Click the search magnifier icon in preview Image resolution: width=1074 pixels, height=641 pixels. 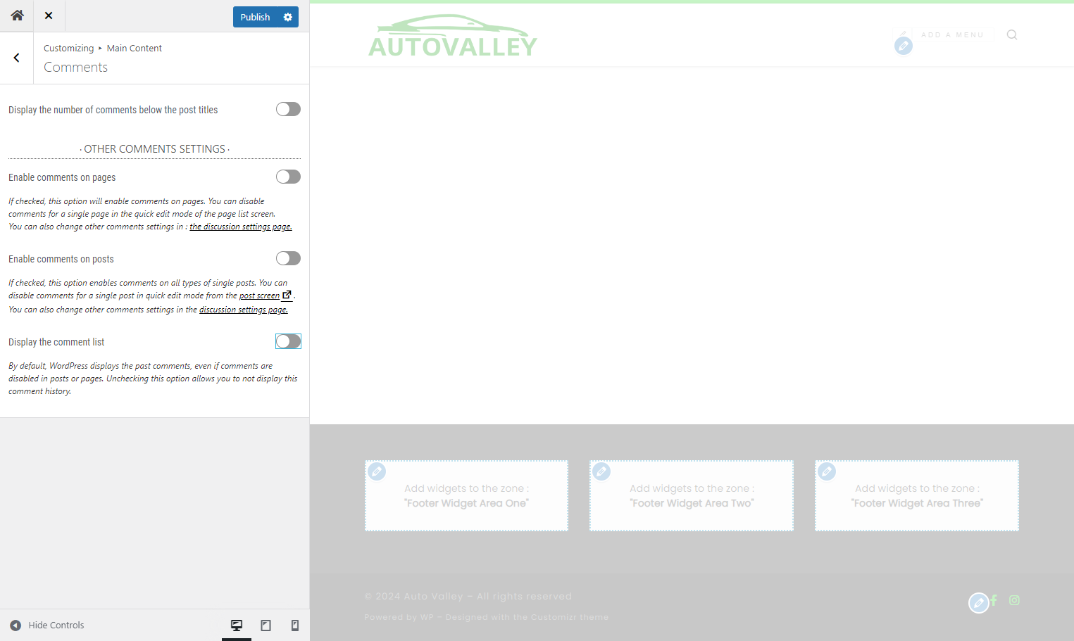click(1012, 34)
